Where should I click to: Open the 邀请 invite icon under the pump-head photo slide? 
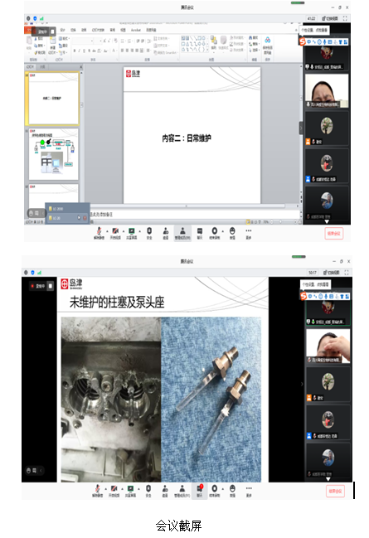point(165,491)
